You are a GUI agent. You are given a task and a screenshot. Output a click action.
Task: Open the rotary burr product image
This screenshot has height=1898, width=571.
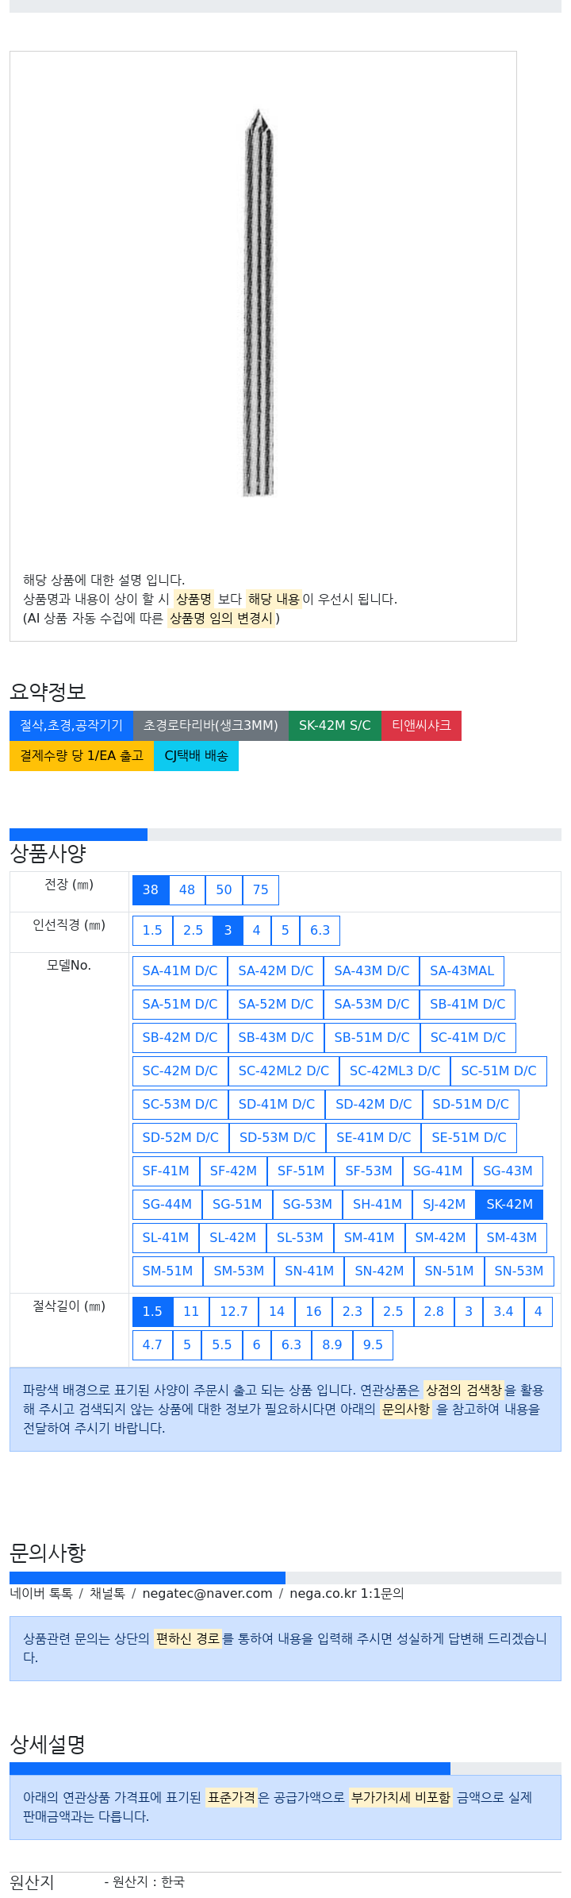click(x=259, y=303)
